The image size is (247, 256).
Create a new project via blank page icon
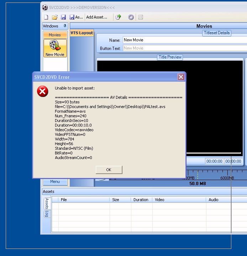(x=46, y=17)
